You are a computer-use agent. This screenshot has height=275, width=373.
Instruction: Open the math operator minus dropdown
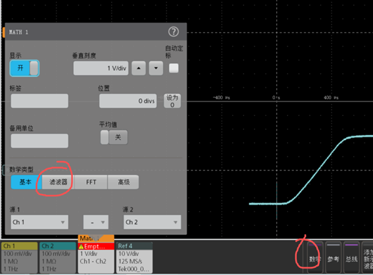(96, 222)
